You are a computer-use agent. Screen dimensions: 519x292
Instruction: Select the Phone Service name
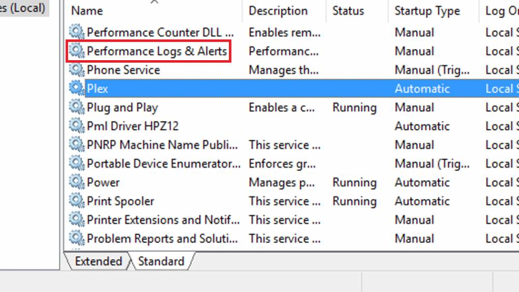pos(124,70)
